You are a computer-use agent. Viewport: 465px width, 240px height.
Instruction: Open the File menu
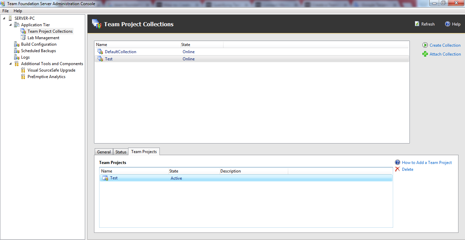coord(5,11)
